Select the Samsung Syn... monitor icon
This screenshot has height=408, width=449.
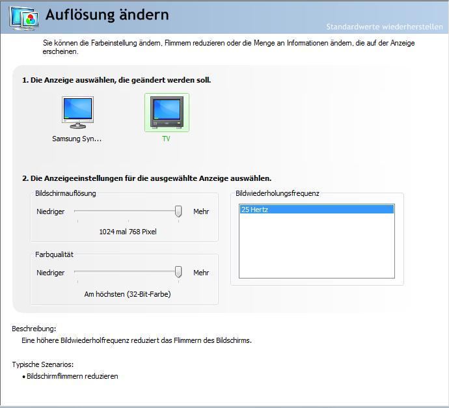click(77, 113)
